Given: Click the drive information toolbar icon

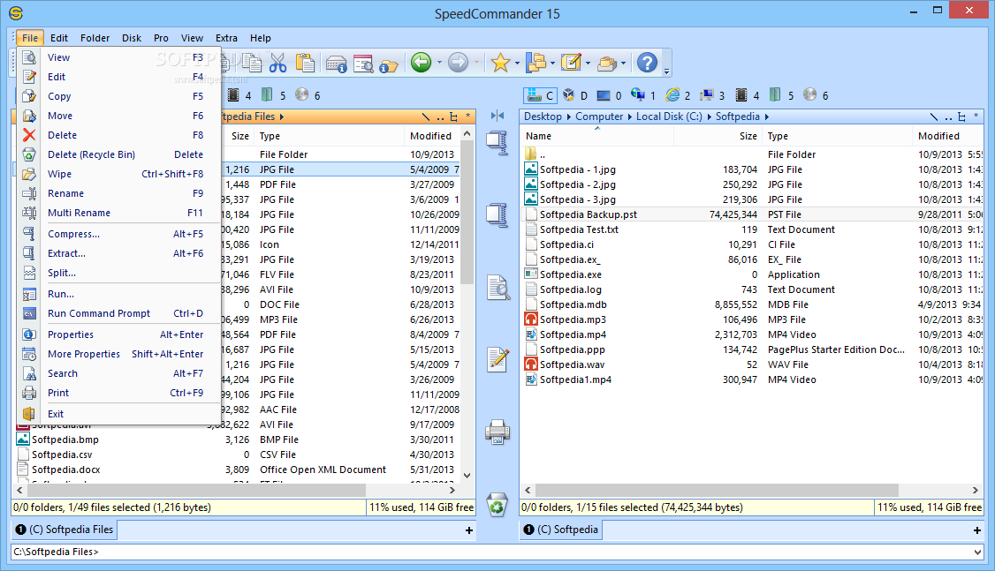Looking at the screenshot, I should pyautogui.click(x=336, y=64).
